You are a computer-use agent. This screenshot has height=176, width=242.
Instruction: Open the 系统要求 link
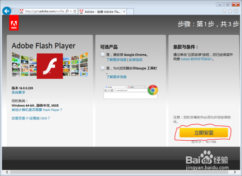click(18, 92)
